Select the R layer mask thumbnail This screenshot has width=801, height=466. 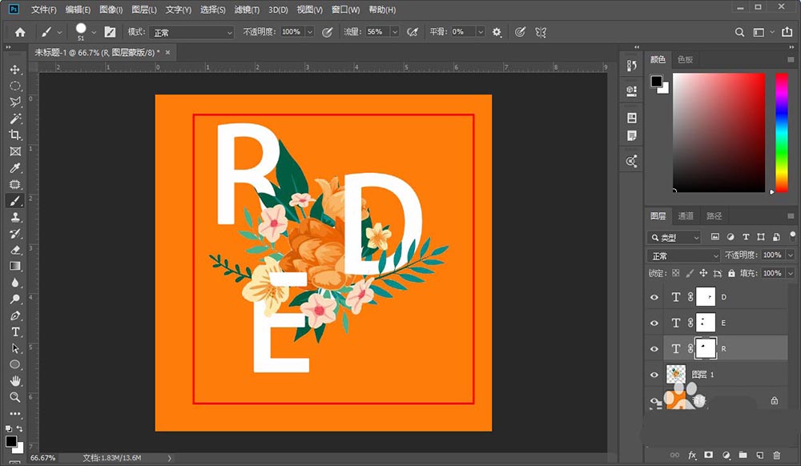coord(706,348)
